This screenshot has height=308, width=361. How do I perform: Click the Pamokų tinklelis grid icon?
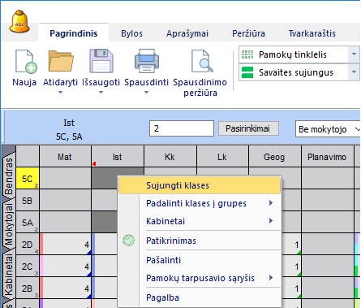tap(247, 54)
